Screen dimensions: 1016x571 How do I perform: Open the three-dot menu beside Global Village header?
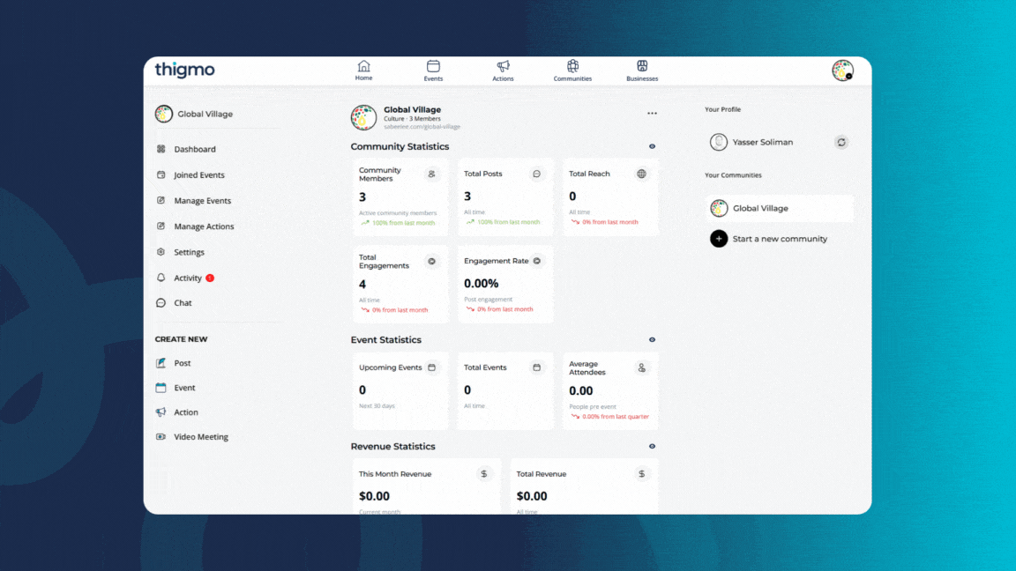pos(652,113)
